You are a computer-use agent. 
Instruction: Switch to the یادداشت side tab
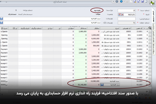tap(154, 27)
